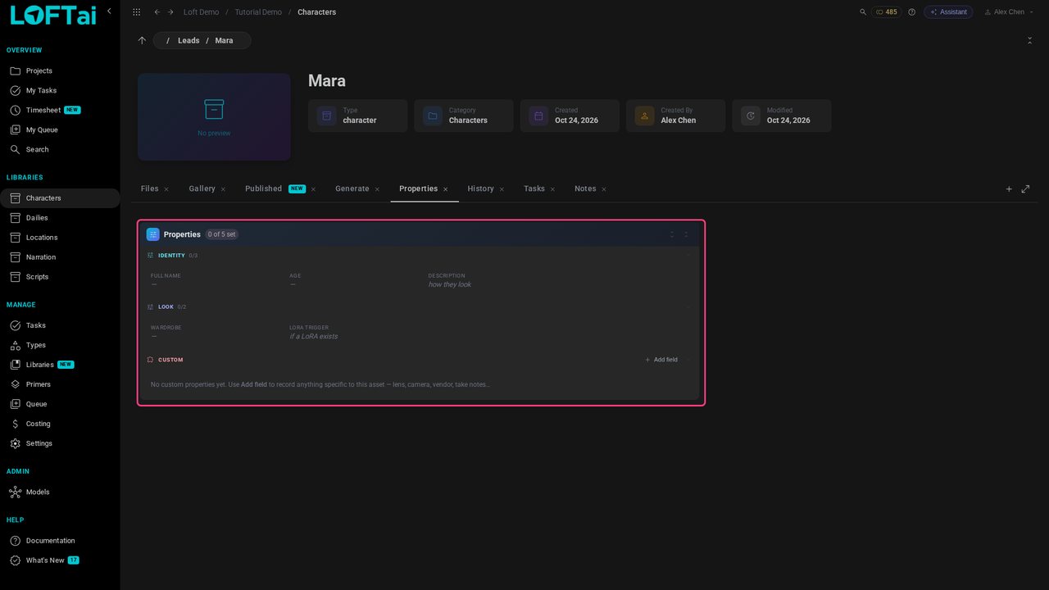This screenshot has width=1049, height=590.
Task: Open the 485 credits counter
Action: (x=887, y=12)
